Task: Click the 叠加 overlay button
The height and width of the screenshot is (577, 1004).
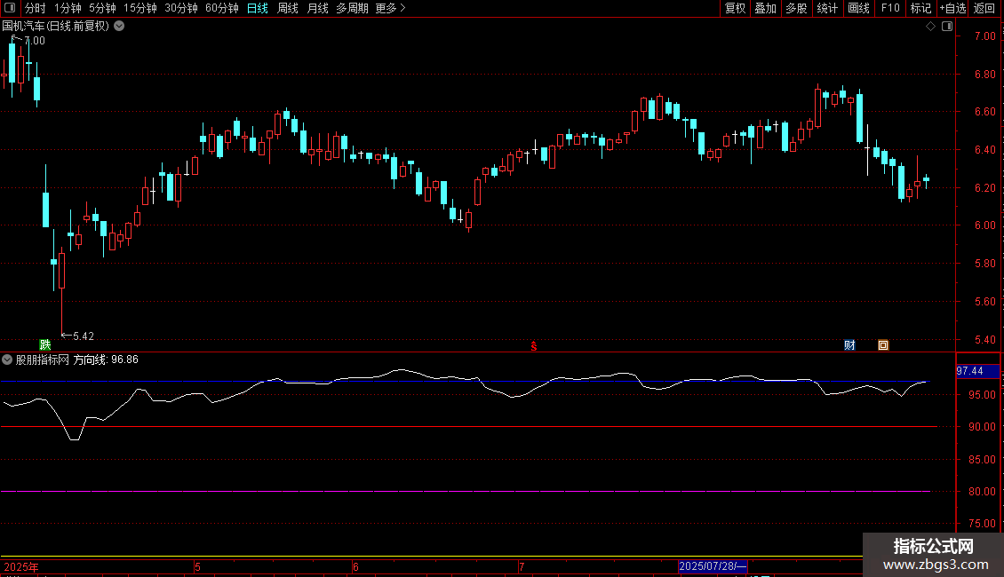Action: coord(766,8)
